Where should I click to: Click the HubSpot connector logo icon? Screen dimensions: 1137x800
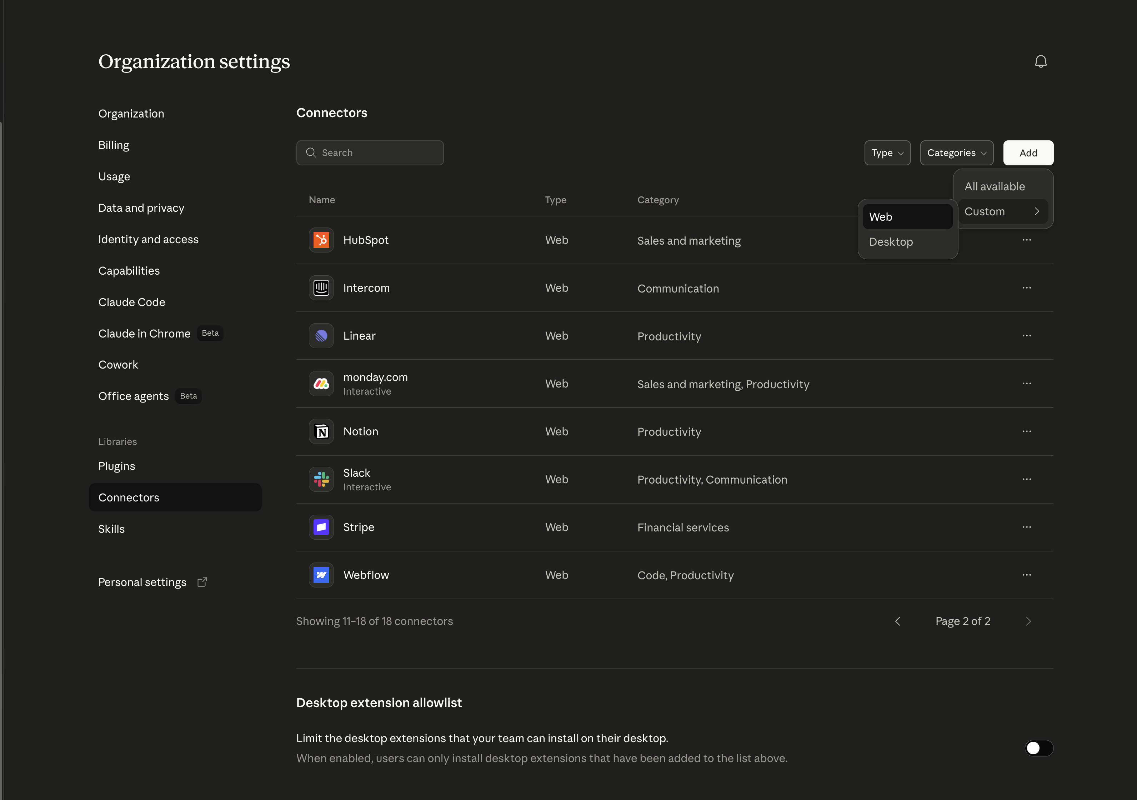click(321, 240)
